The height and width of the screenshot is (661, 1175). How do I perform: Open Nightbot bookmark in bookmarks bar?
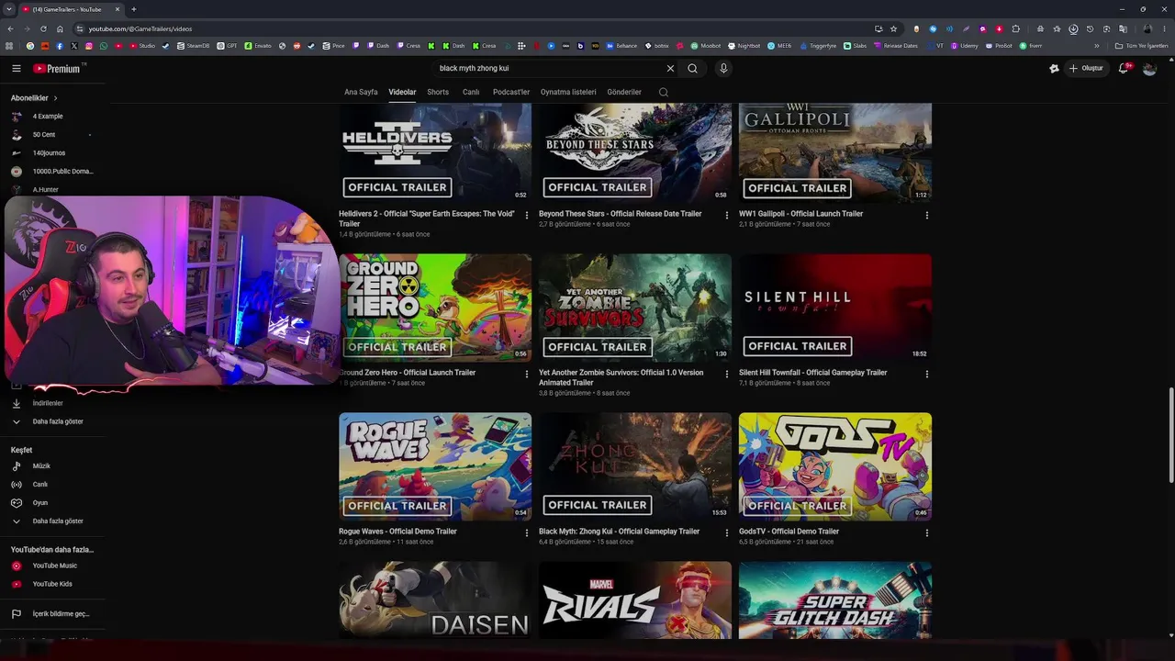[743, 46]
